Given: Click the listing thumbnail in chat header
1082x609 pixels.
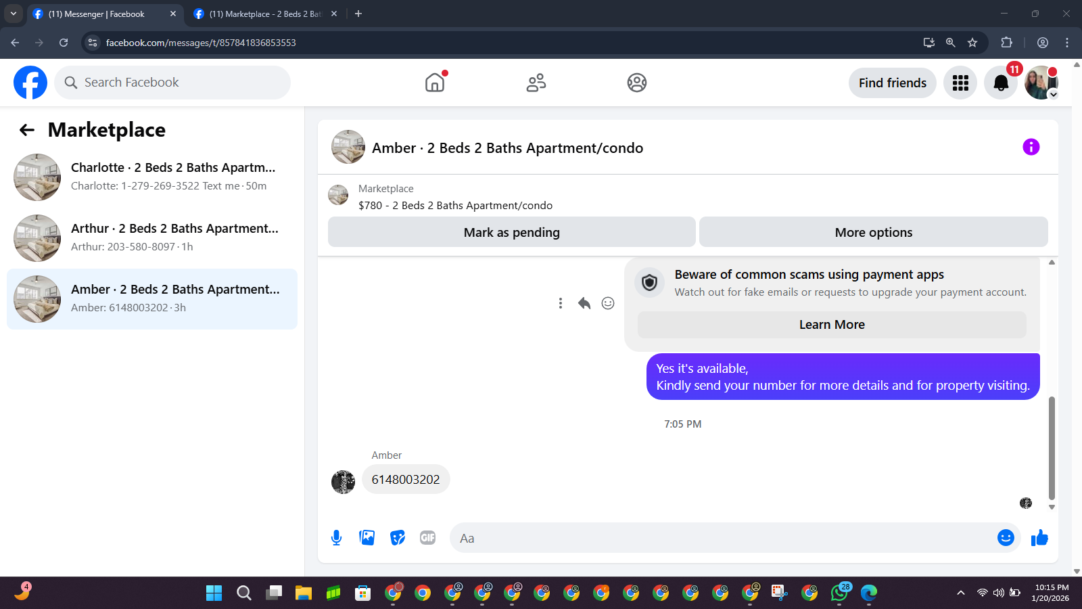Looking at the screenshot, I should tap(348, 147).
